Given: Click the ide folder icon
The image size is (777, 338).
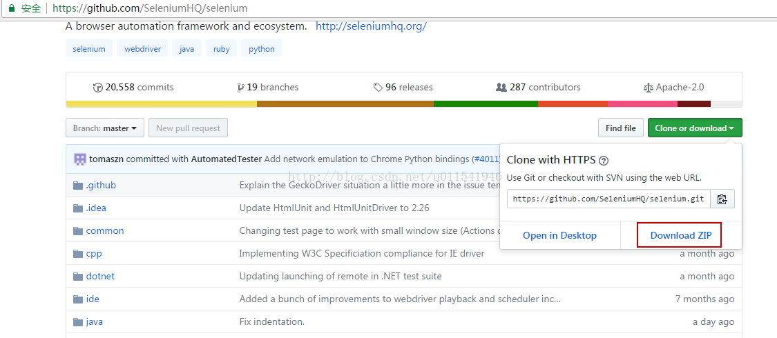Looking at the screenshot, I should (78, 299).
